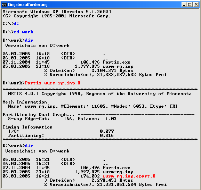
Task: Click the Timing Information header
Action: pyautogui.click(x=27, y=127)
